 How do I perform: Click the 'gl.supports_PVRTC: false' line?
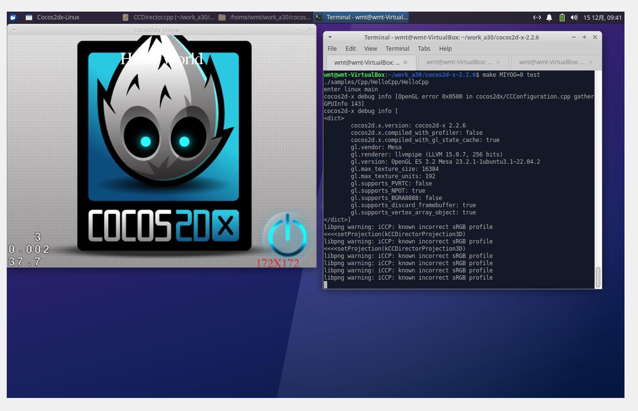click(391, 184)
